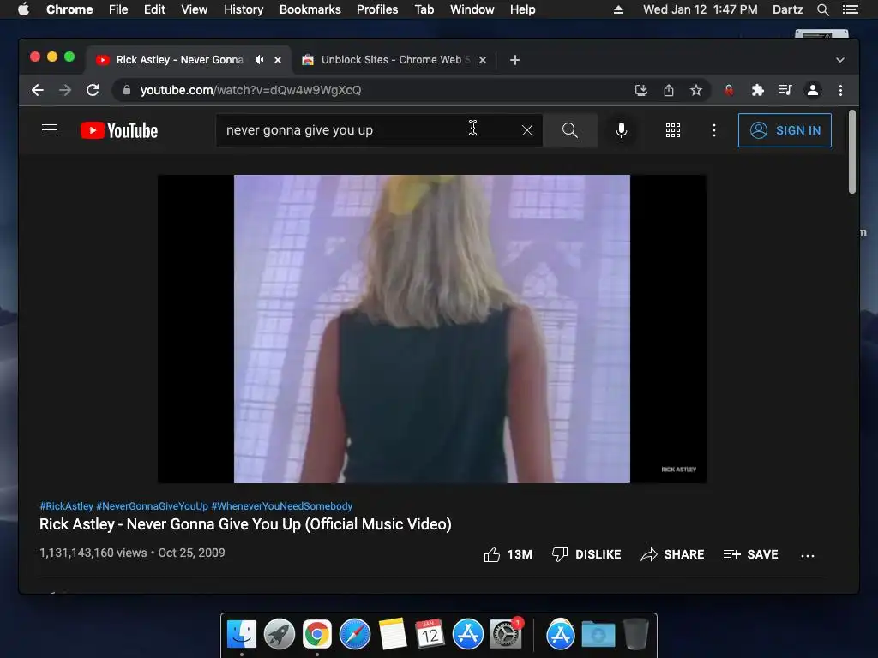
Task: Bookmark this tab with the star
Action: [x=696, y=90]
